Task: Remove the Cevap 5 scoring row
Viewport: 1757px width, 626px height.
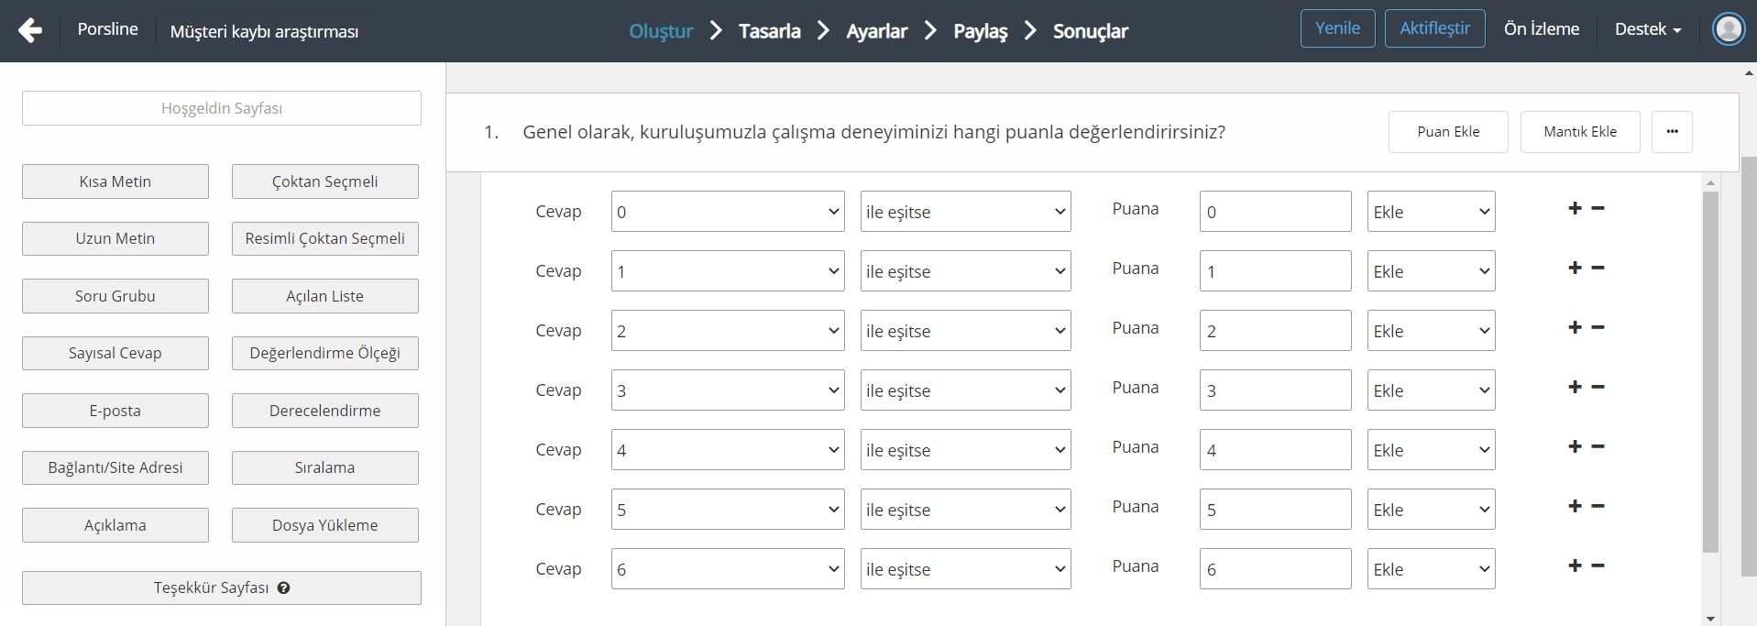Action: [x=1598, y=506]
